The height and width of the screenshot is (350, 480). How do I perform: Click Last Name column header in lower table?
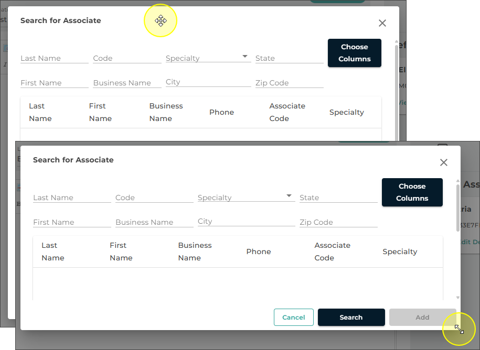pos(52,251)
